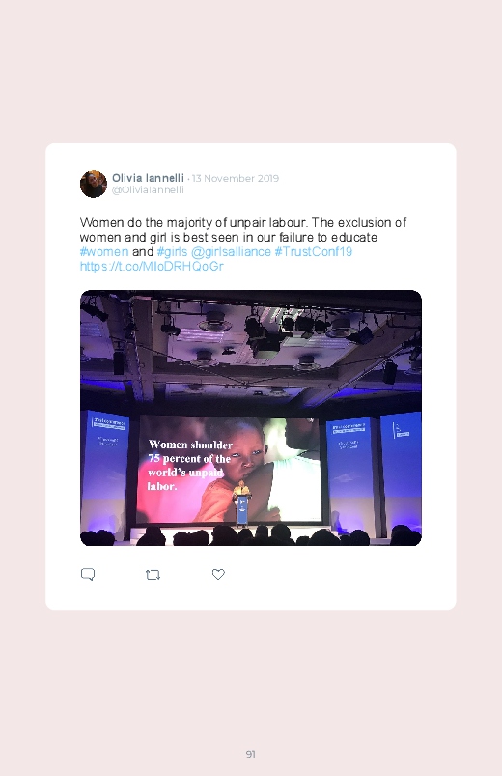Click the retweet arrows icon

click(153, 575)
